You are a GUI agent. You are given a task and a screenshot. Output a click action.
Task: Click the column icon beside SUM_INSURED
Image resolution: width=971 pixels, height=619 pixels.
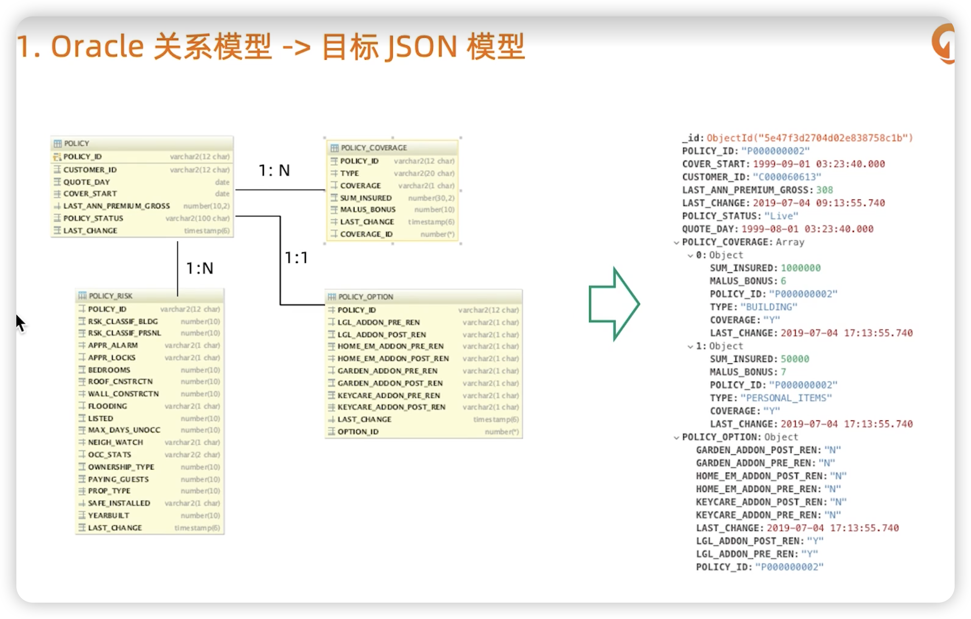pos(334,198)
